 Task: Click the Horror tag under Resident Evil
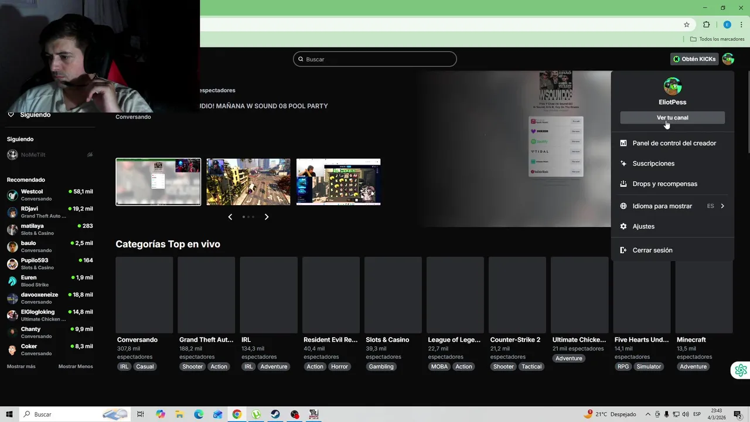339,367
